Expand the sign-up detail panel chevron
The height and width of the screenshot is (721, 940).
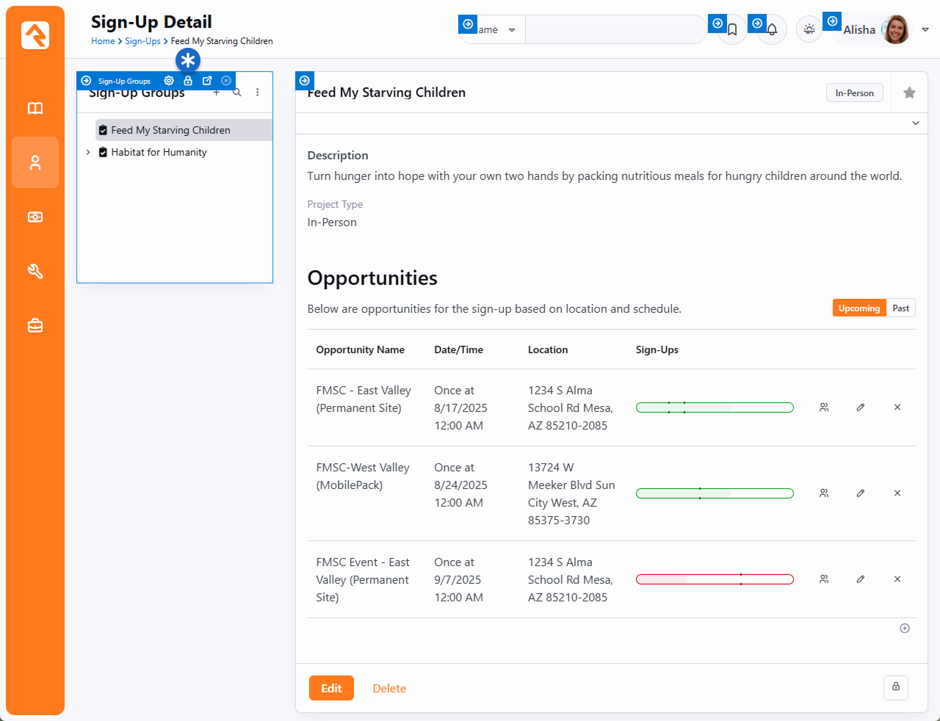(x=916, y=123)
